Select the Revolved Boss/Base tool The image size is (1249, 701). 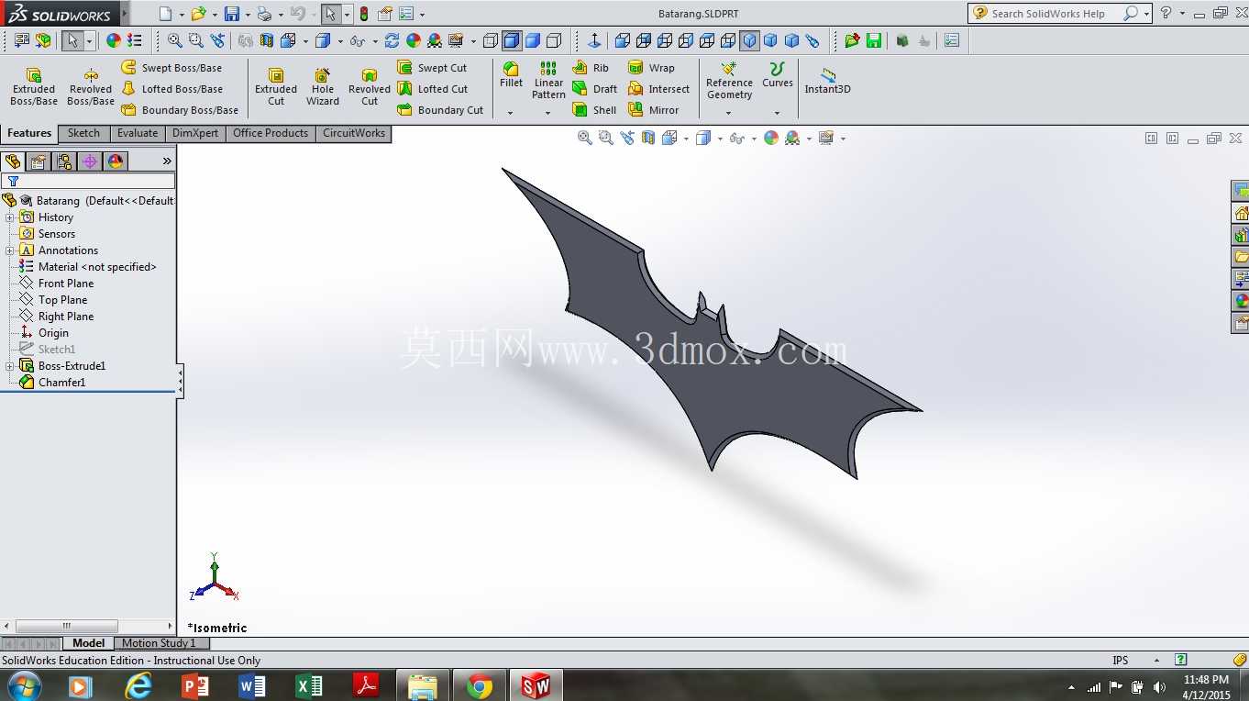point(90,86)
